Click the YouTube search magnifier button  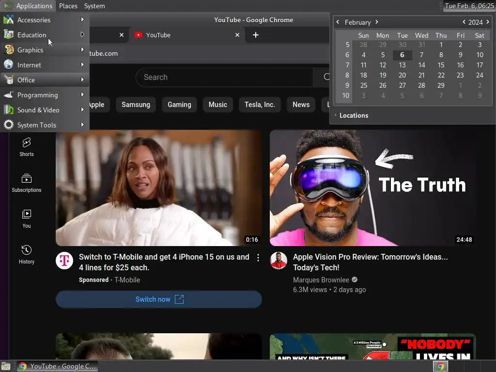tap(322, 77)
